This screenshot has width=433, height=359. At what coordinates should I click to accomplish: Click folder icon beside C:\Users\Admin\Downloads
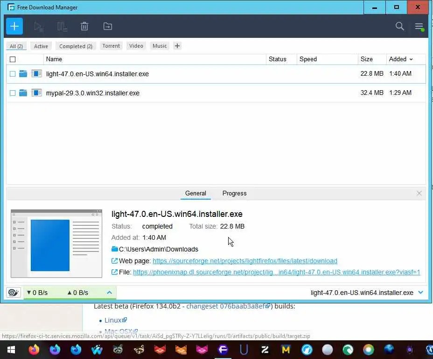pyautogui.click(x=115, y=249)
